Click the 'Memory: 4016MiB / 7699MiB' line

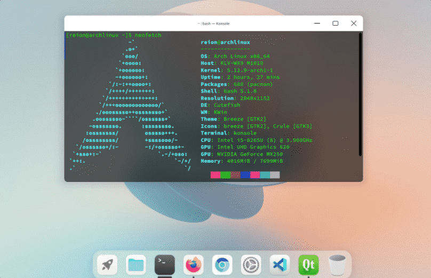click(242, 161)
